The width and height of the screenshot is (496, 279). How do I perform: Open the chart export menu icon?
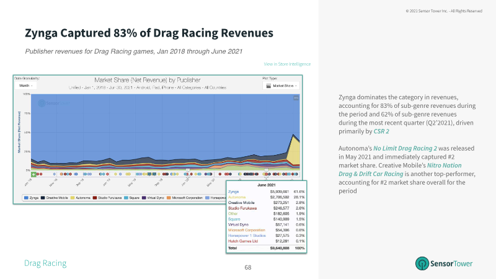pos(296,98)
